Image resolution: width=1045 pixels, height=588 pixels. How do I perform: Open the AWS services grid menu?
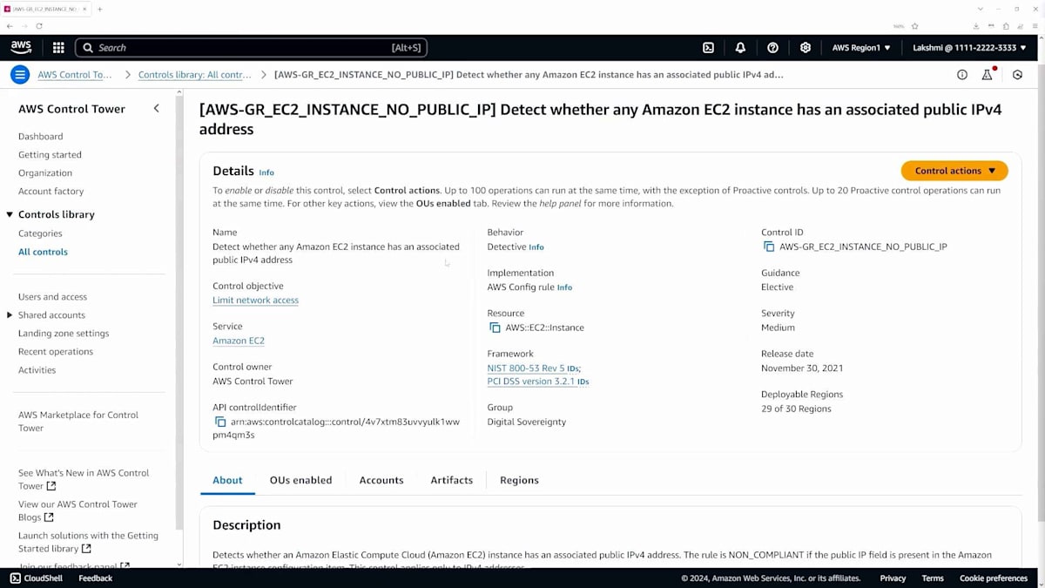coord(58,48)
